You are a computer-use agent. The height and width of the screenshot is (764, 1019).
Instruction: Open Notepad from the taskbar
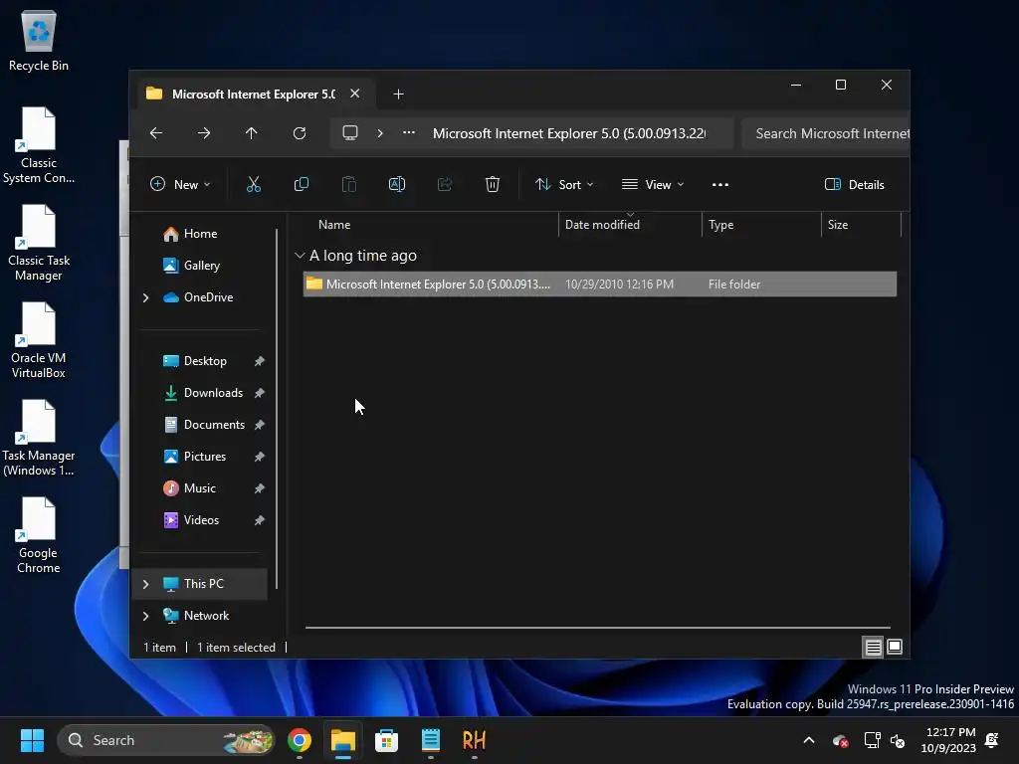coord(430,740)
